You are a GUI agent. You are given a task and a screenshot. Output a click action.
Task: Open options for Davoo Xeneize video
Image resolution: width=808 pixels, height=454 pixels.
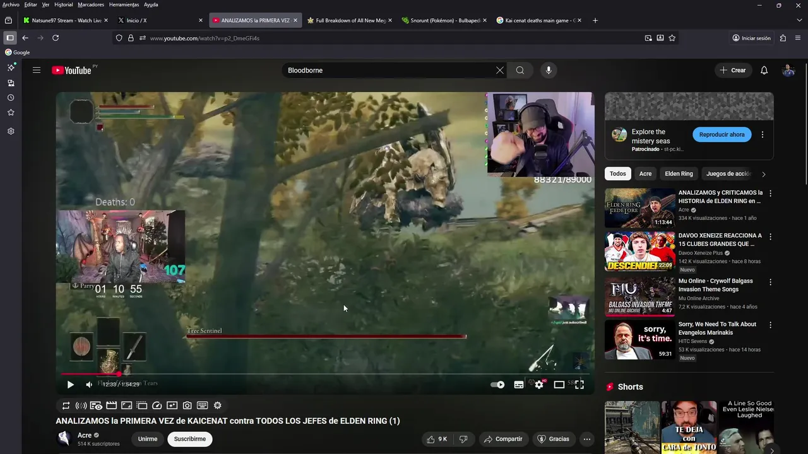tap(770, 236)
